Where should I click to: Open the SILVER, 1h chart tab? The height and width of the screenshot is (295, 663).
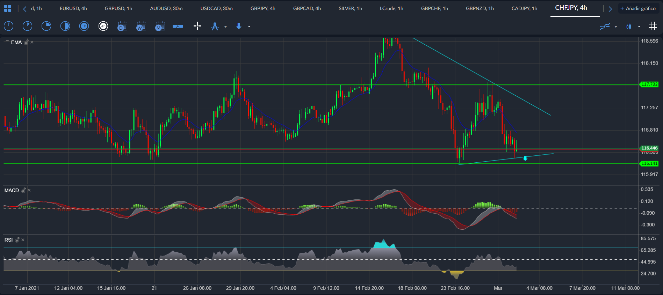(x=350, y=8)
